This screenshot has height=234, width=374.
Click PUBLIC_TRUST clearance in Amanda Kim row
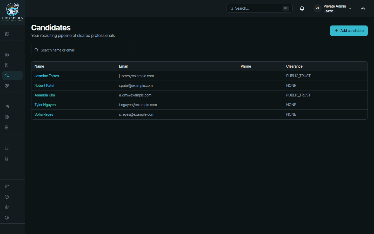pos(298,95)
